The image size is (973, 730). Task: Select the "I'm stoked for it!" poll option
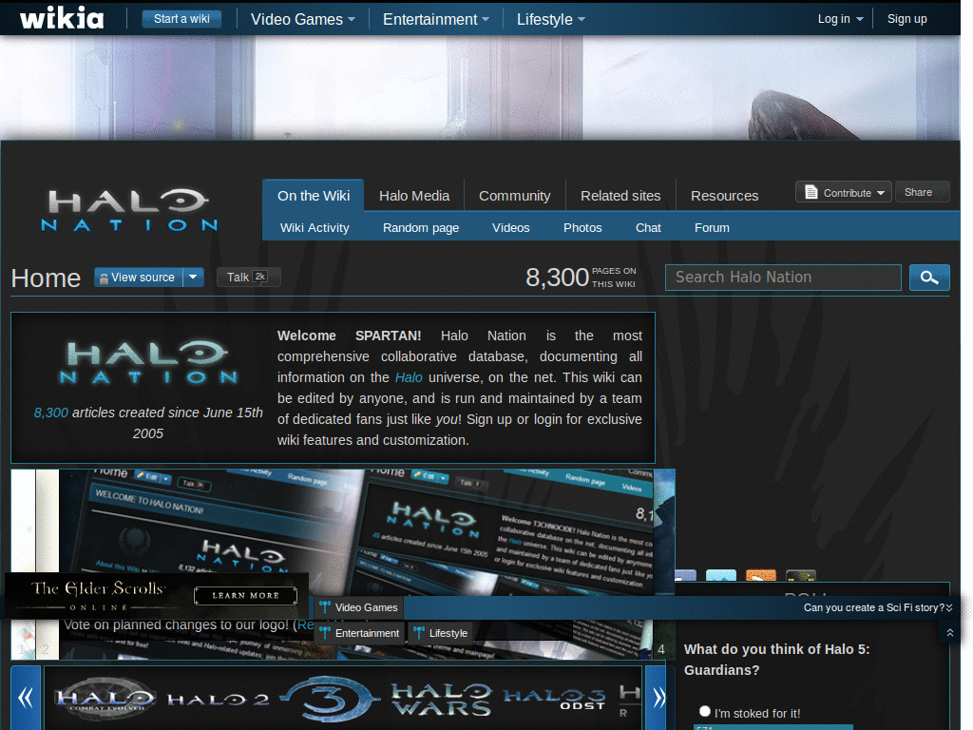(704, 710)
